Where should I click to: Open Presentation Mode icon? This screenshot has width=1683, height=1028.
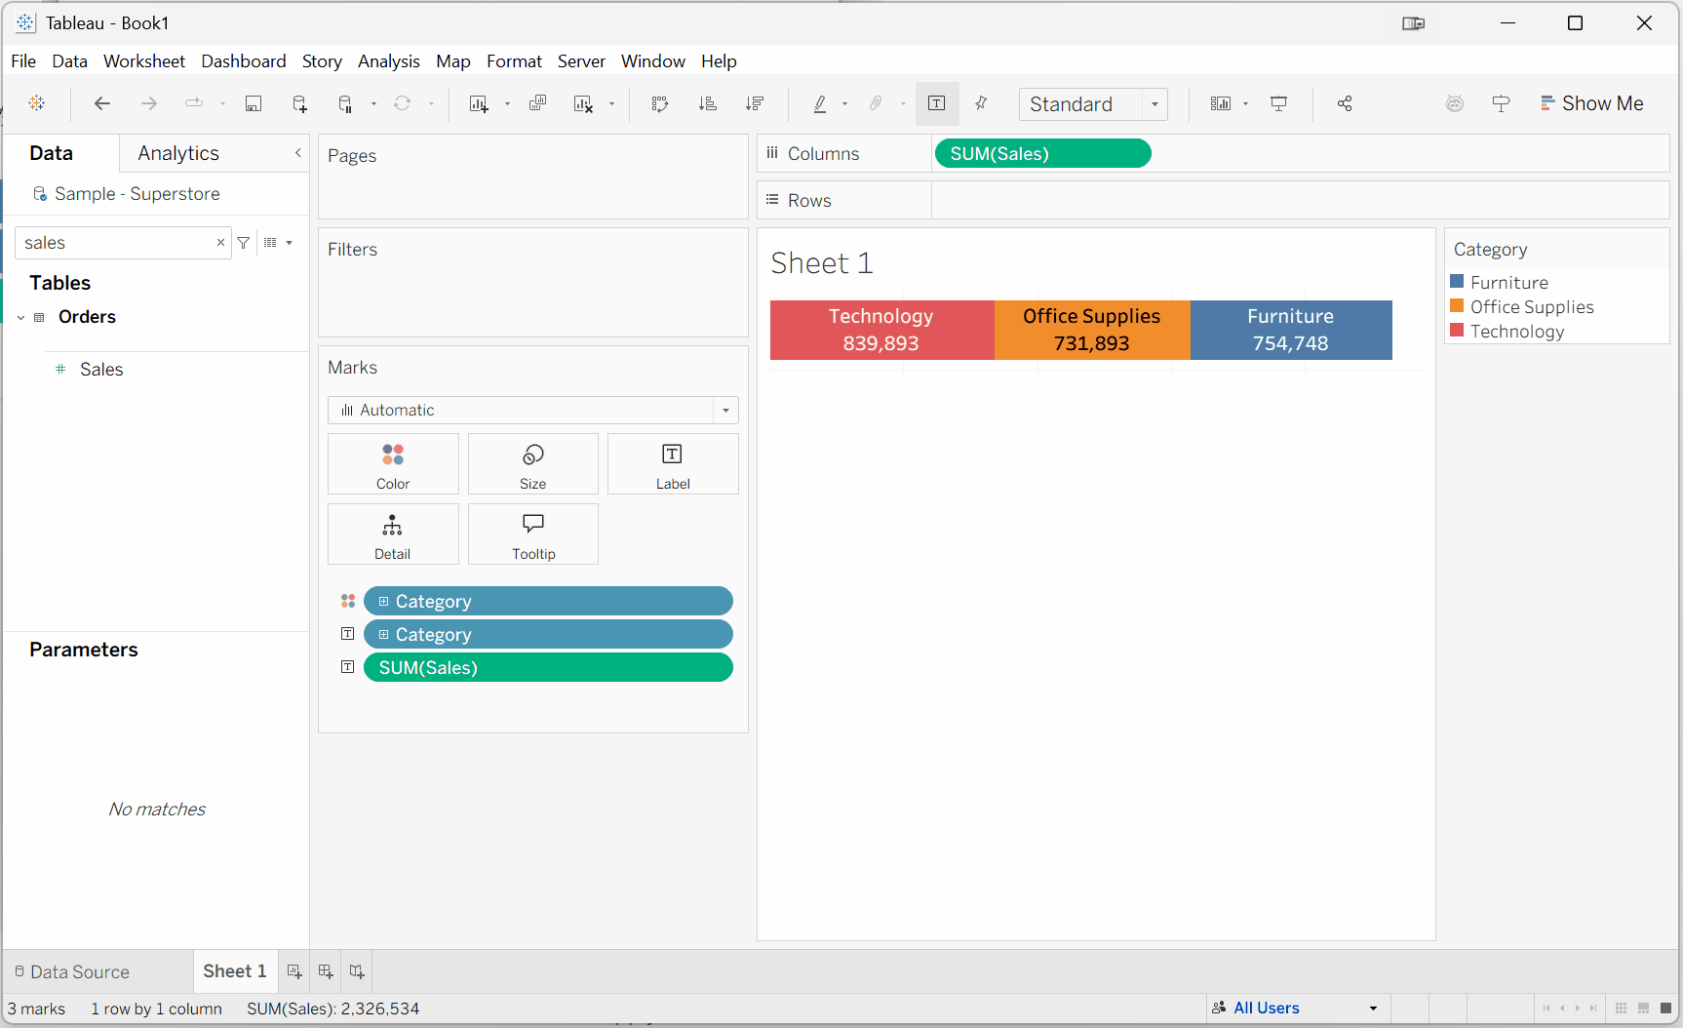tap(1278, 103)
